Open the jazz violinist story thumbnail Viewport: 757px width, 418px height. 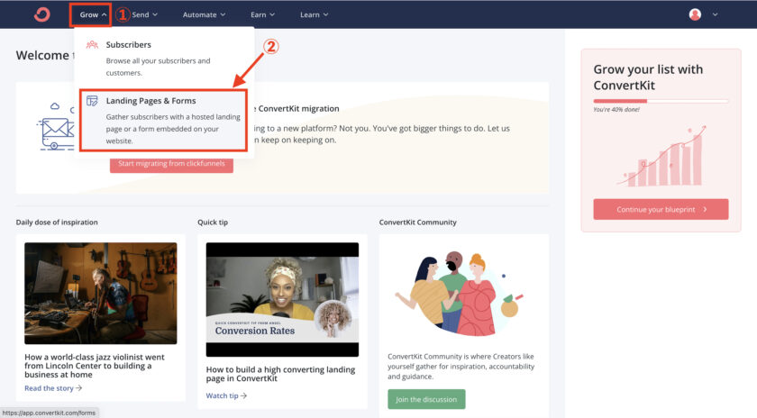[x=101, y=294]
